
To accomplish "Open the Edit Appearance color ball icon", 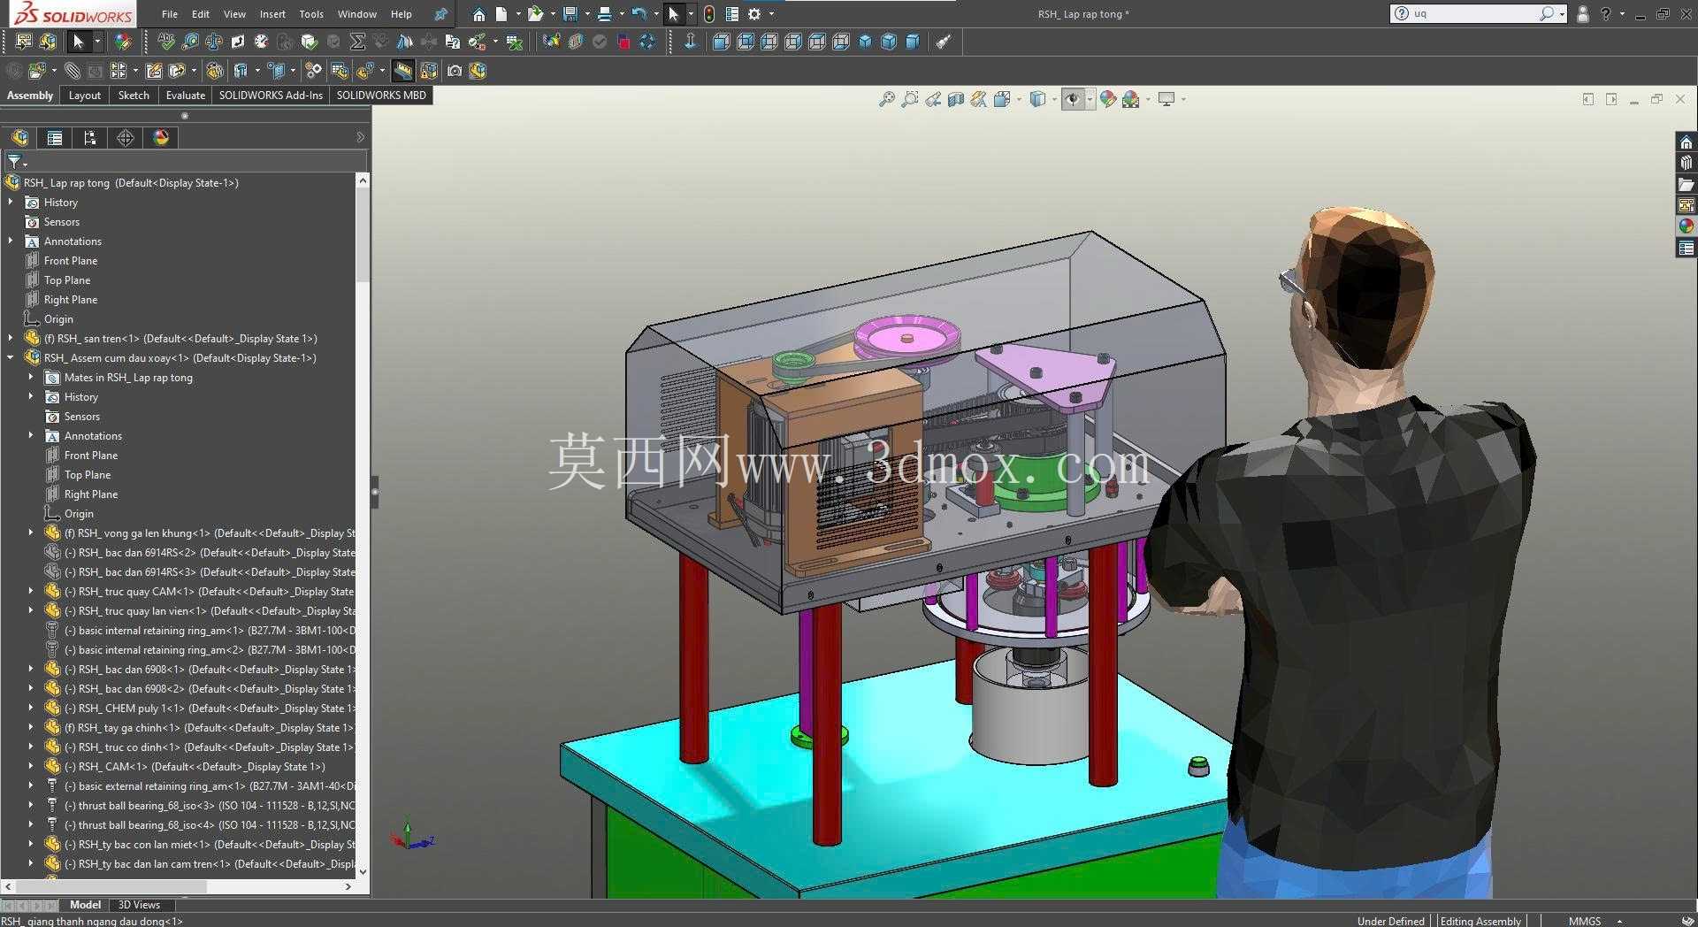I will pyautogui.click(x=1107, y=99).
